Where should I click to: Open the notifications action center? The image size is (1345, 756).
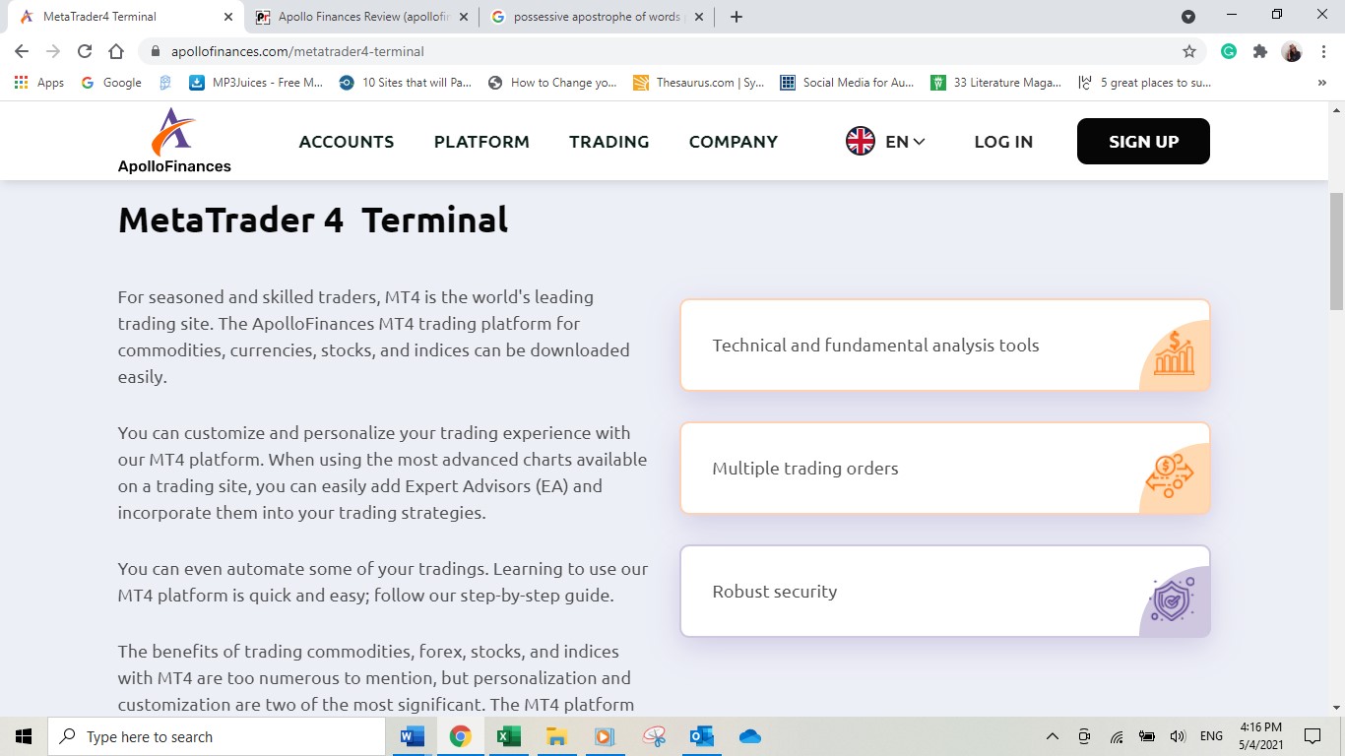[x=1313, y=736]
